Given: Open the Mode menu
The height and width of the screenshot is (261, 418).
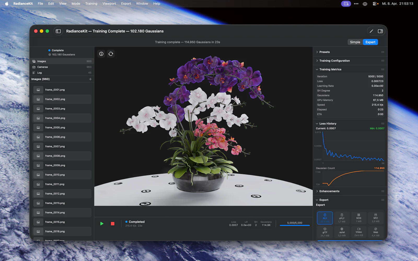Looking at the screenshot, I should point(76,4).
